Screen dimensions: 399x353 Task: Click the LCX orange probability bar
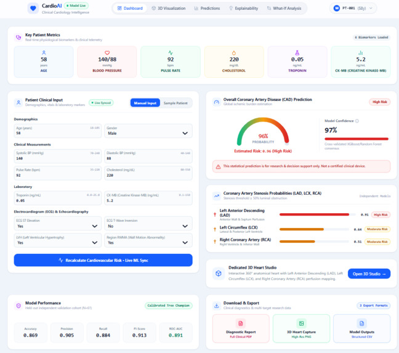[302, 229]
